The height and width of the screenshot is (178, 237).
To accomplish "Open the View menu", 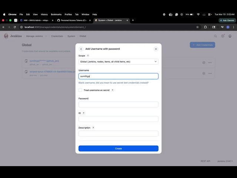I will point(35,14).
